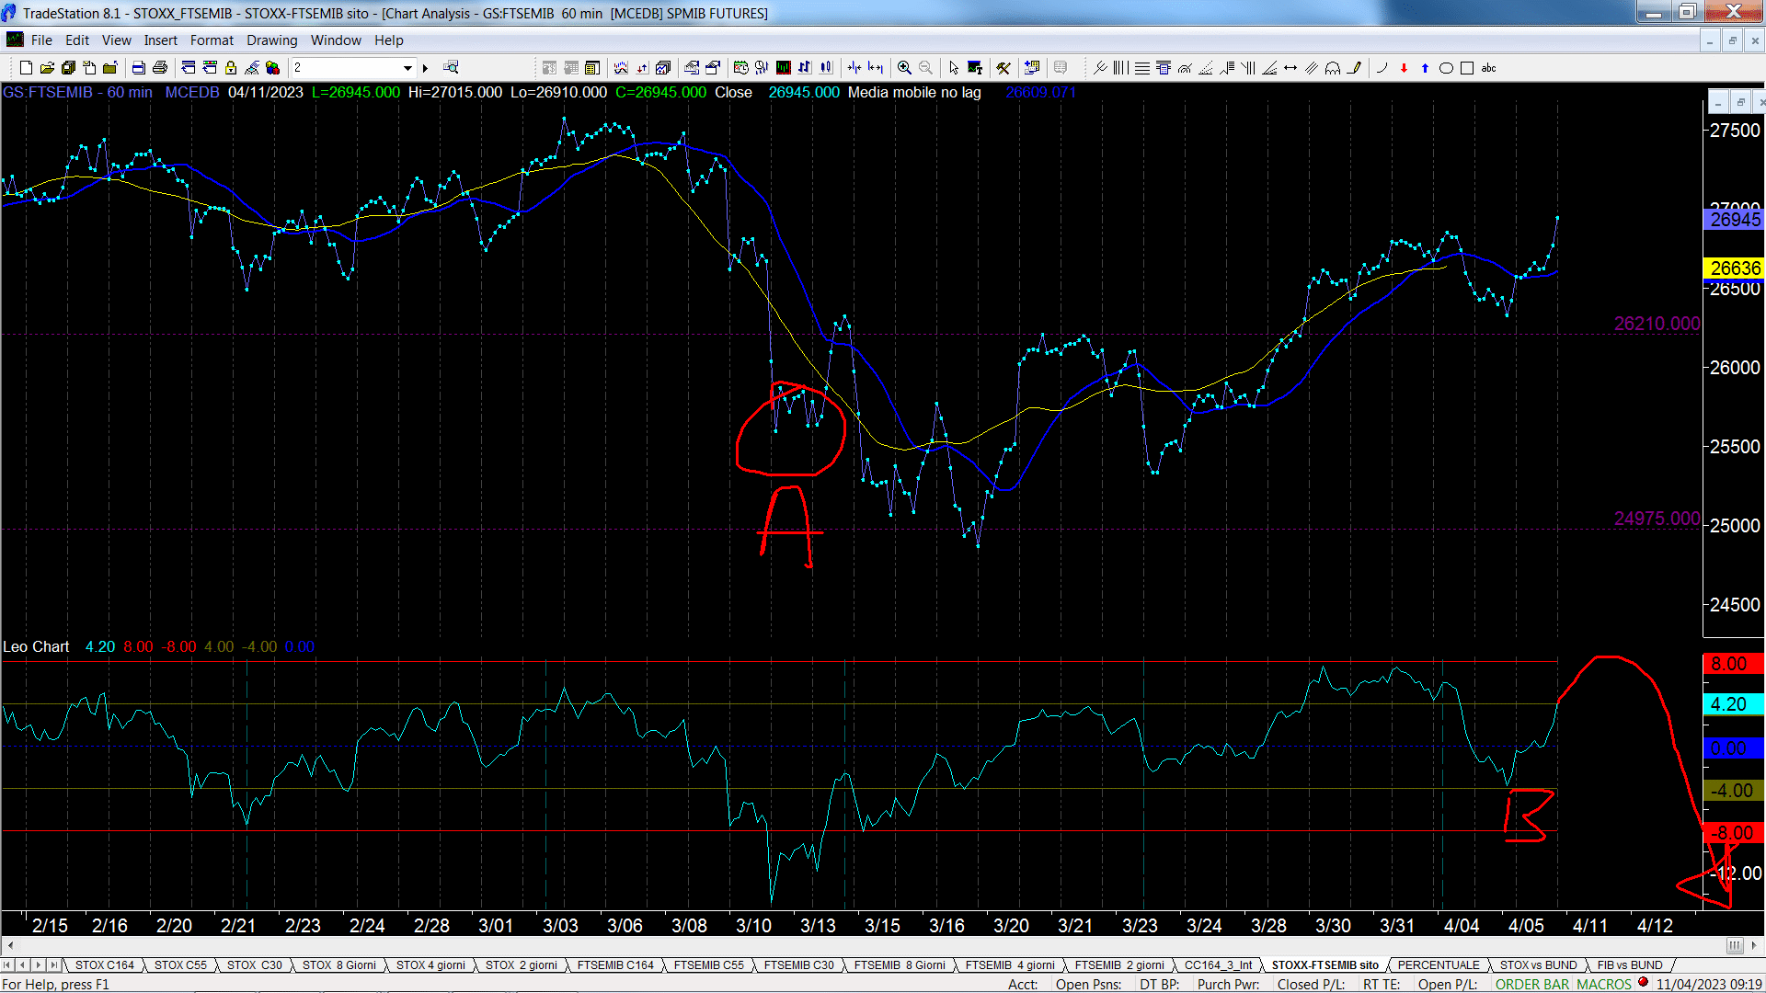Toggle MACROS in the status bar
The width and height of the screenshot is (1766, 993).
(x=1603, y=984)
